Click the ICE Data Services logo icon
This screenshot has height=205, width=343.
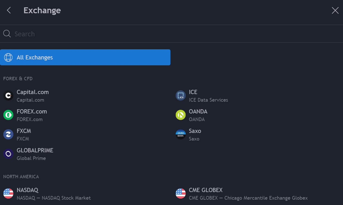click(x=181, y=96)
